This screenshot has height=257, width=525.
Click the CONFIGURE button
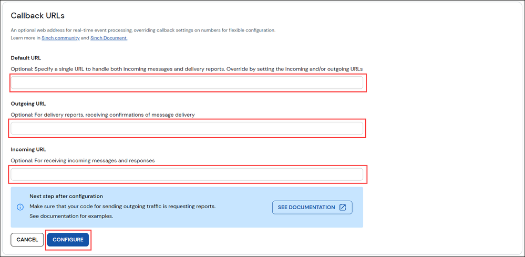pos(68,240)
